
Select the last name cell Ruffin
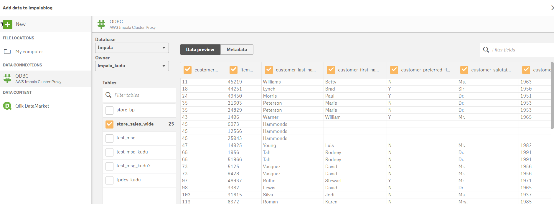[269, 181]
